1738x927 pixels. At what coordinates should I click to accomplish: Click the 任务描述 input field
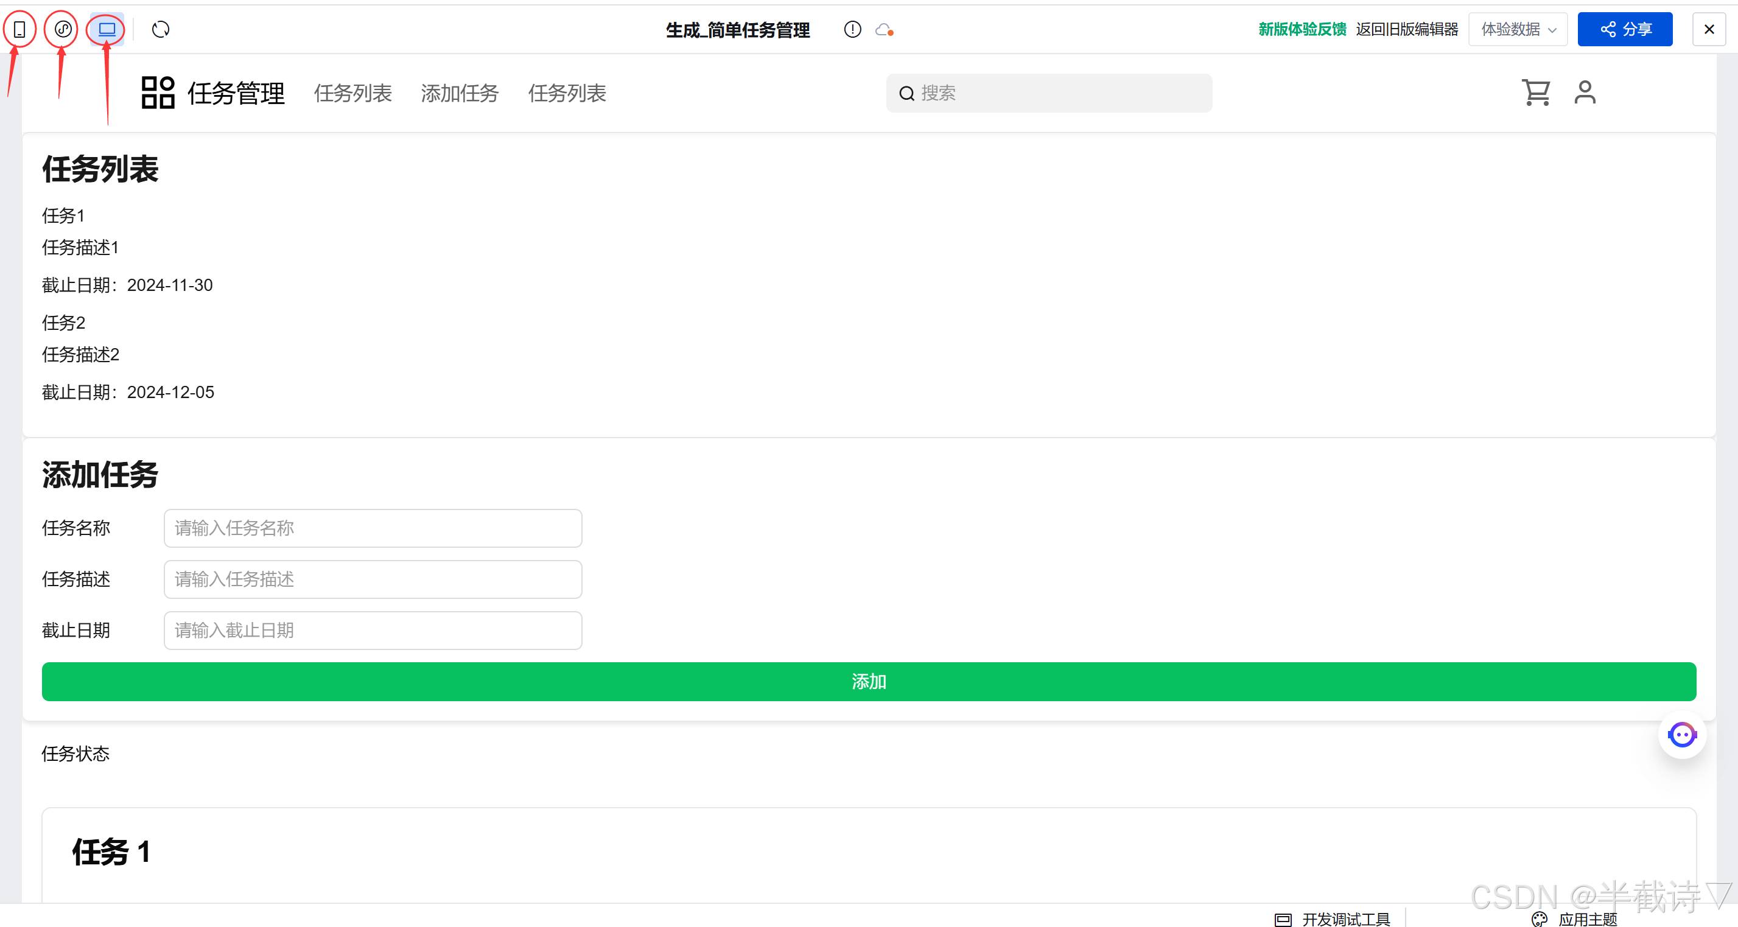coord(373,579)
